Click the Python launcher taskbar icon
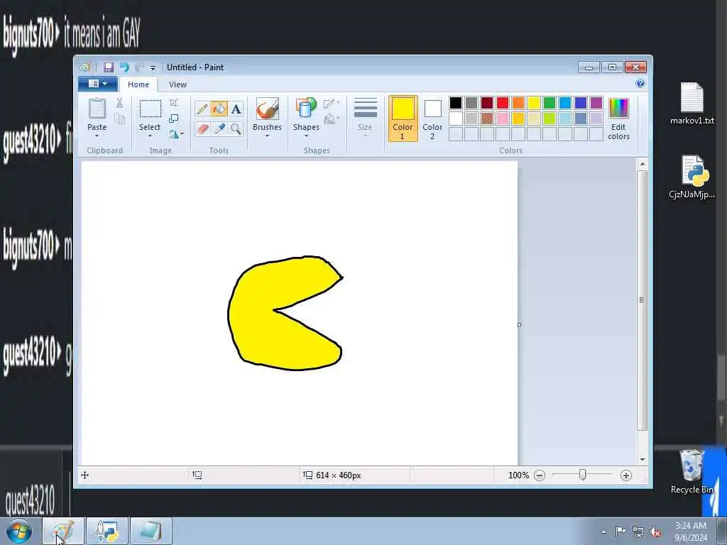The height and width of the screenshot is (545, 727). pos(107,531)
